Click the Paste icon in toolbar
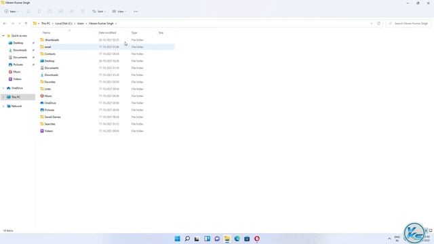This screenshot has width=434, height=244. coord(50,12)
